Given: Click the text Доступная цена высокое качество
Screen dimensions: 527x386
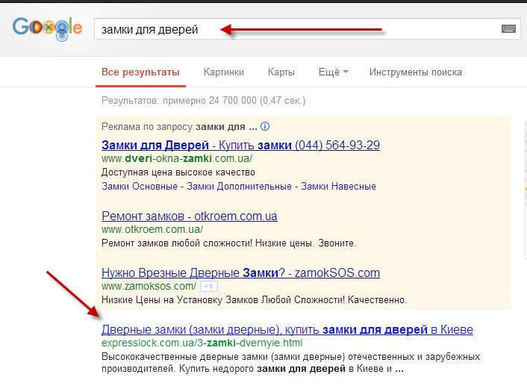Looking at the screenshot, I should coord(178,172).
